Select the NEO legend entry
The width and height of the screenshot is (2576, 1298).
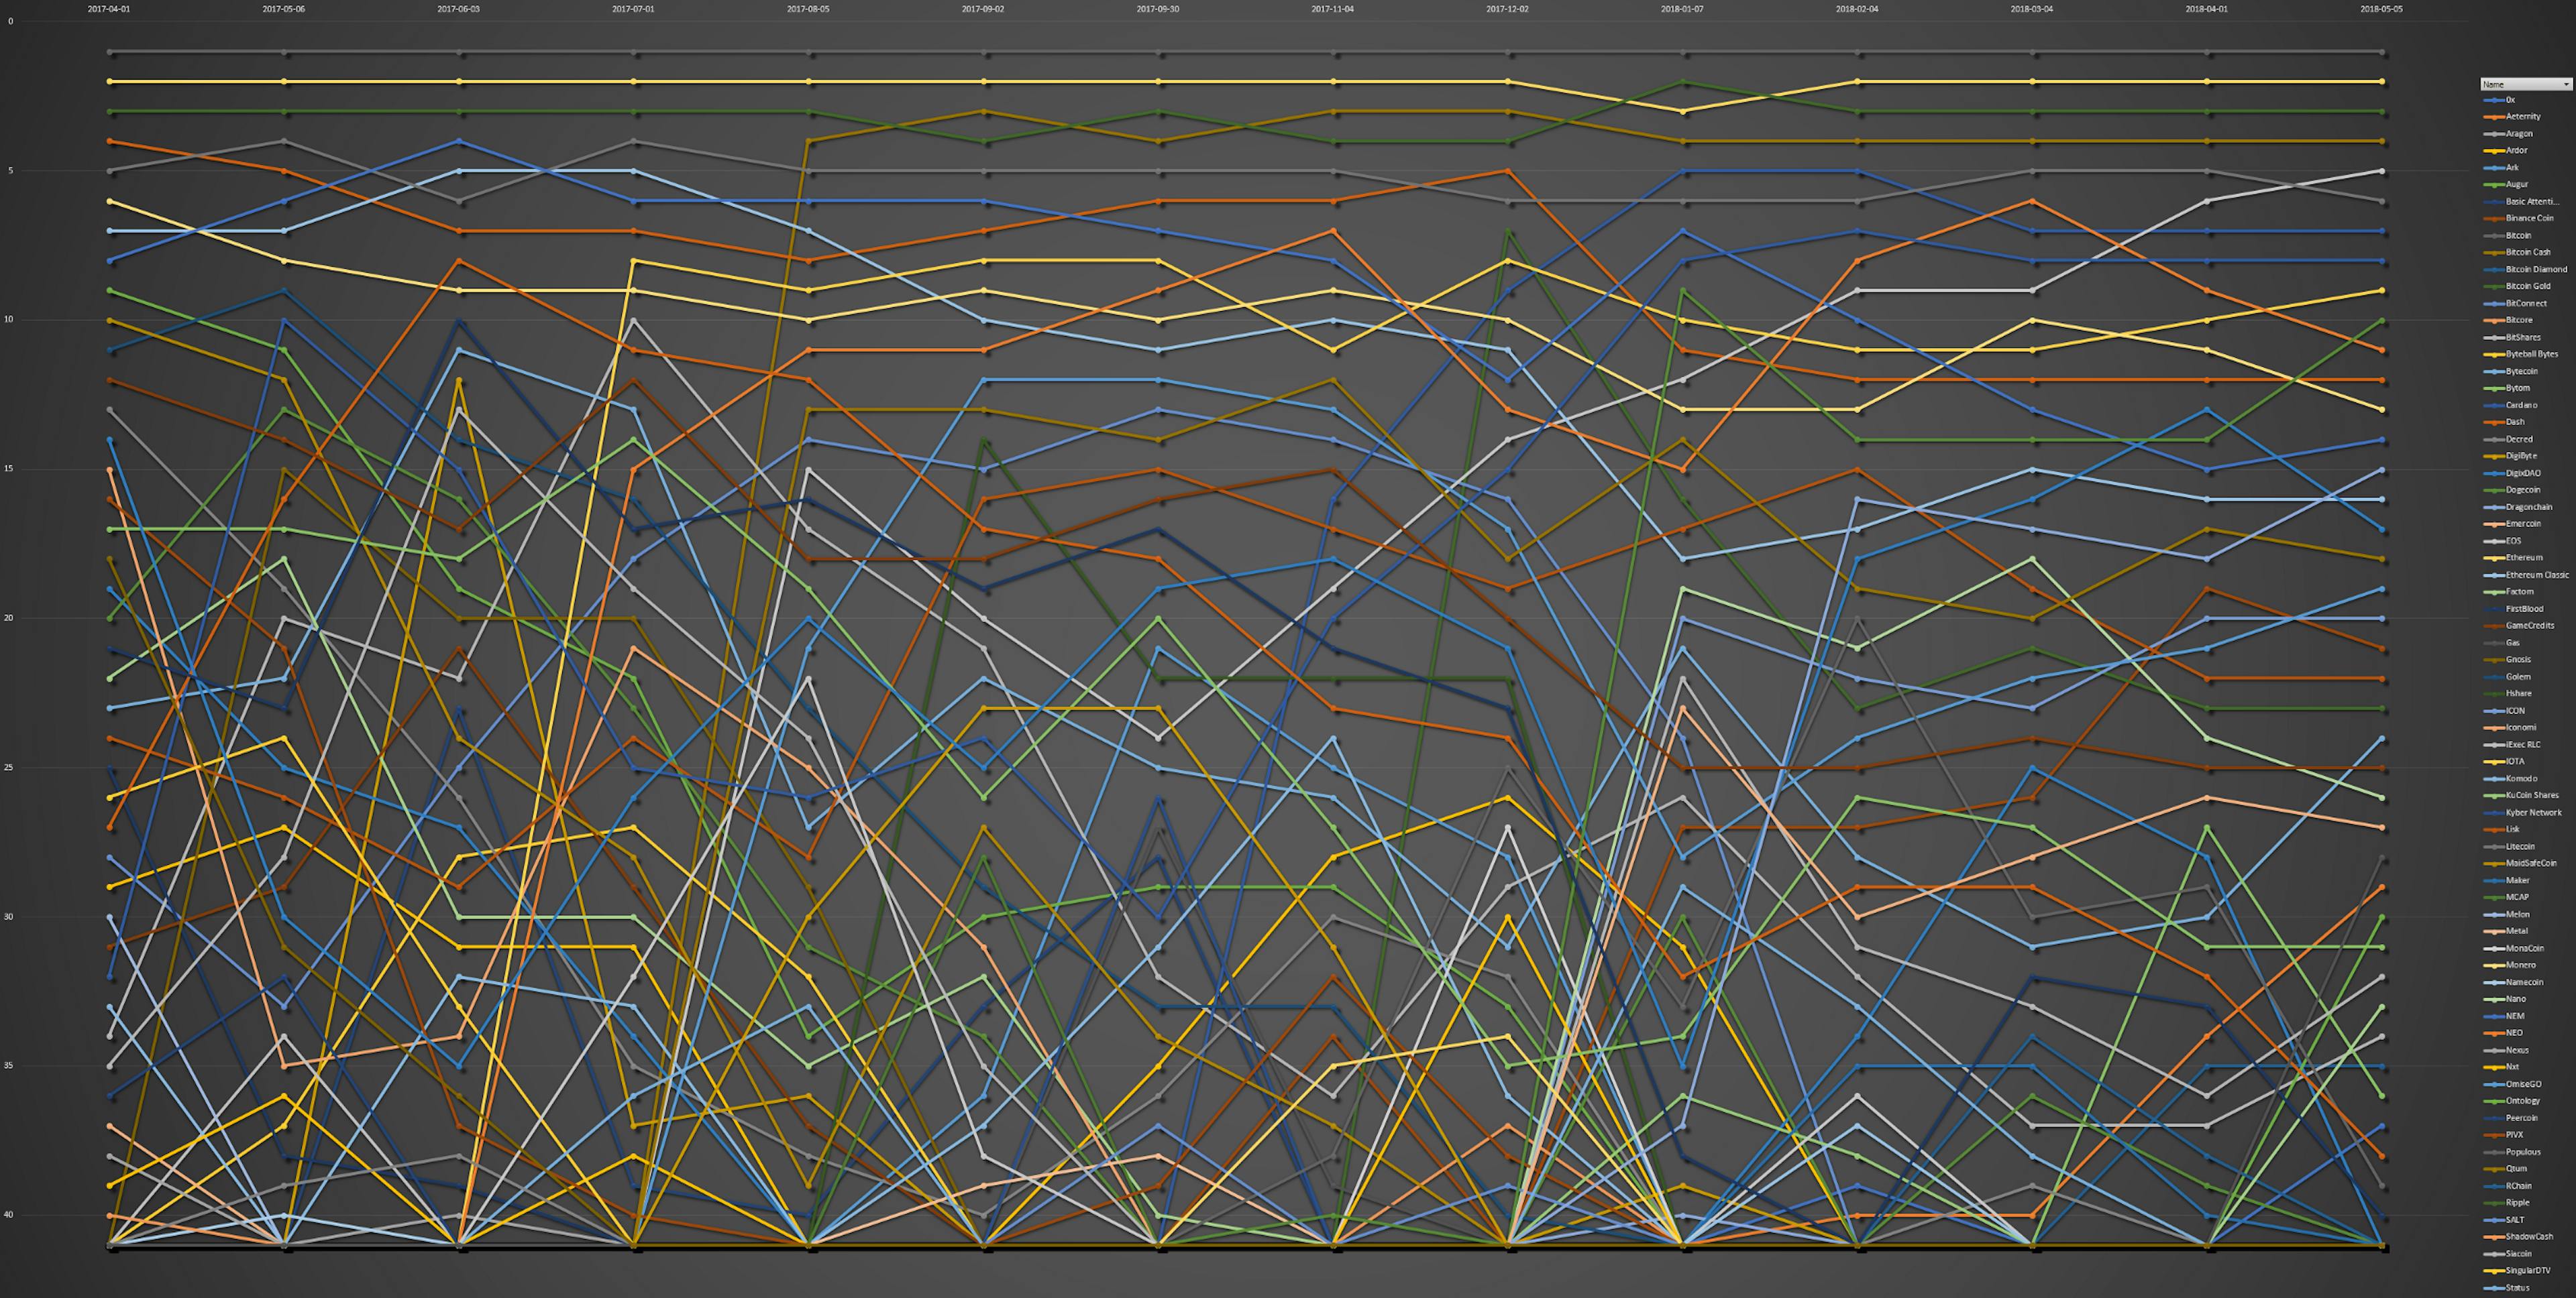pos(2514,1033)
